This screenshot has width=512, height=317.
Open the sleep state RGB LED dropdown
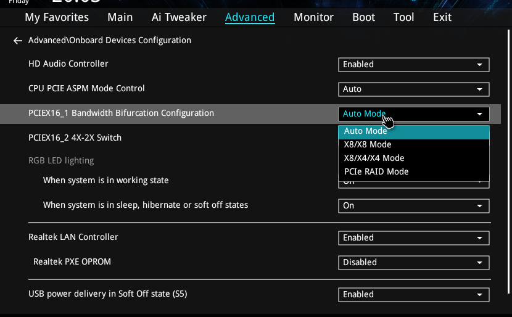pos(413,205)
